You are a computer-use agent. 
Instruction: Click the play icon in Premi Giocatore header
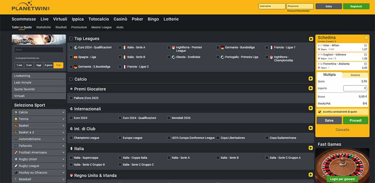[311, 88]
